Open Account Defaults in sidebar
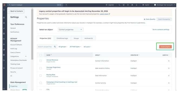This screenshot has width=186, height=103. coord(16,45)
